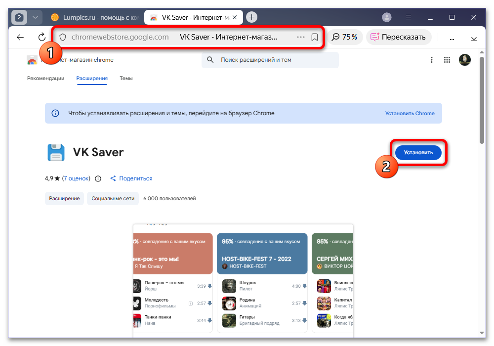
Task: Open the store vertical three-dot menu
Action: (x=432, y=60)
